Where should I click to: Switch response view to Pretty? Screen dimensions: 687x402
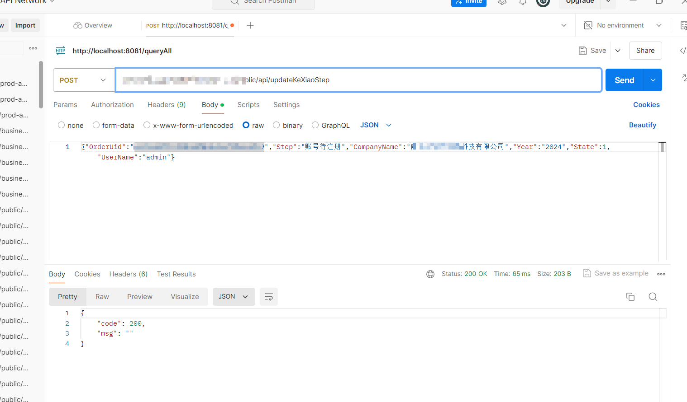click(x=67, y=297)
